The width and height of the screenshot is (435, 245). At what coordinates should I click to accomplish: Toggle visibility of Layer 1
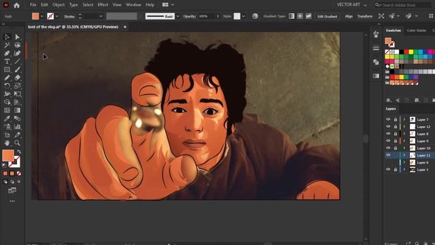coord(388,169)
